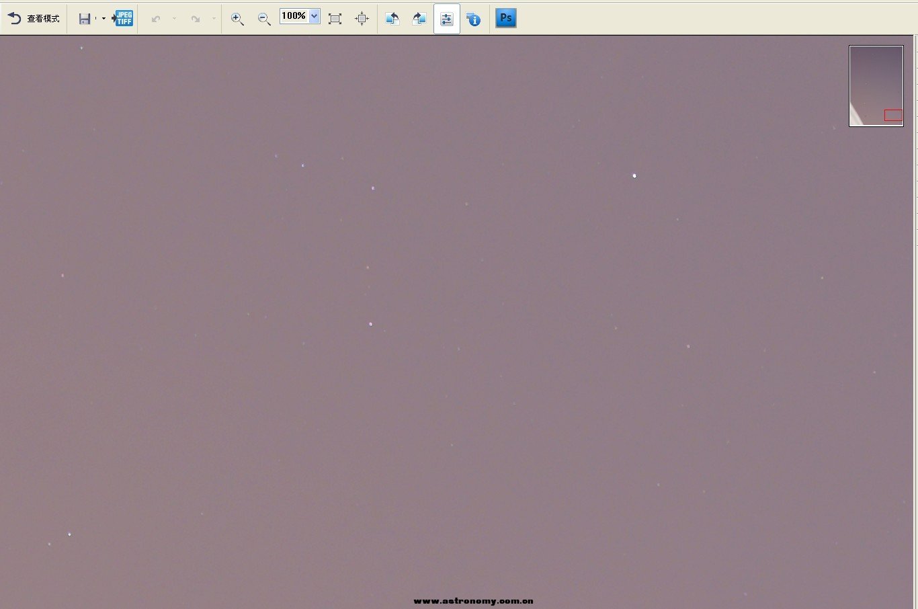Screen dimensions: 918x609
Task: Rotate image left icon
Action: coord(392,19)
